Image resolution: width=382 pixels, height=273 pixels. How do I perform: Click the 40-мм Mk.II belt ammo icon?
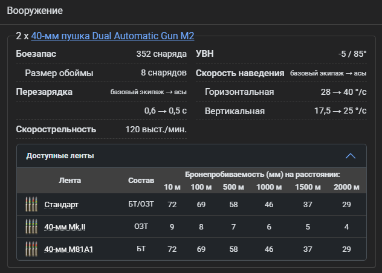pyautogui.click(x=31, y=226)
